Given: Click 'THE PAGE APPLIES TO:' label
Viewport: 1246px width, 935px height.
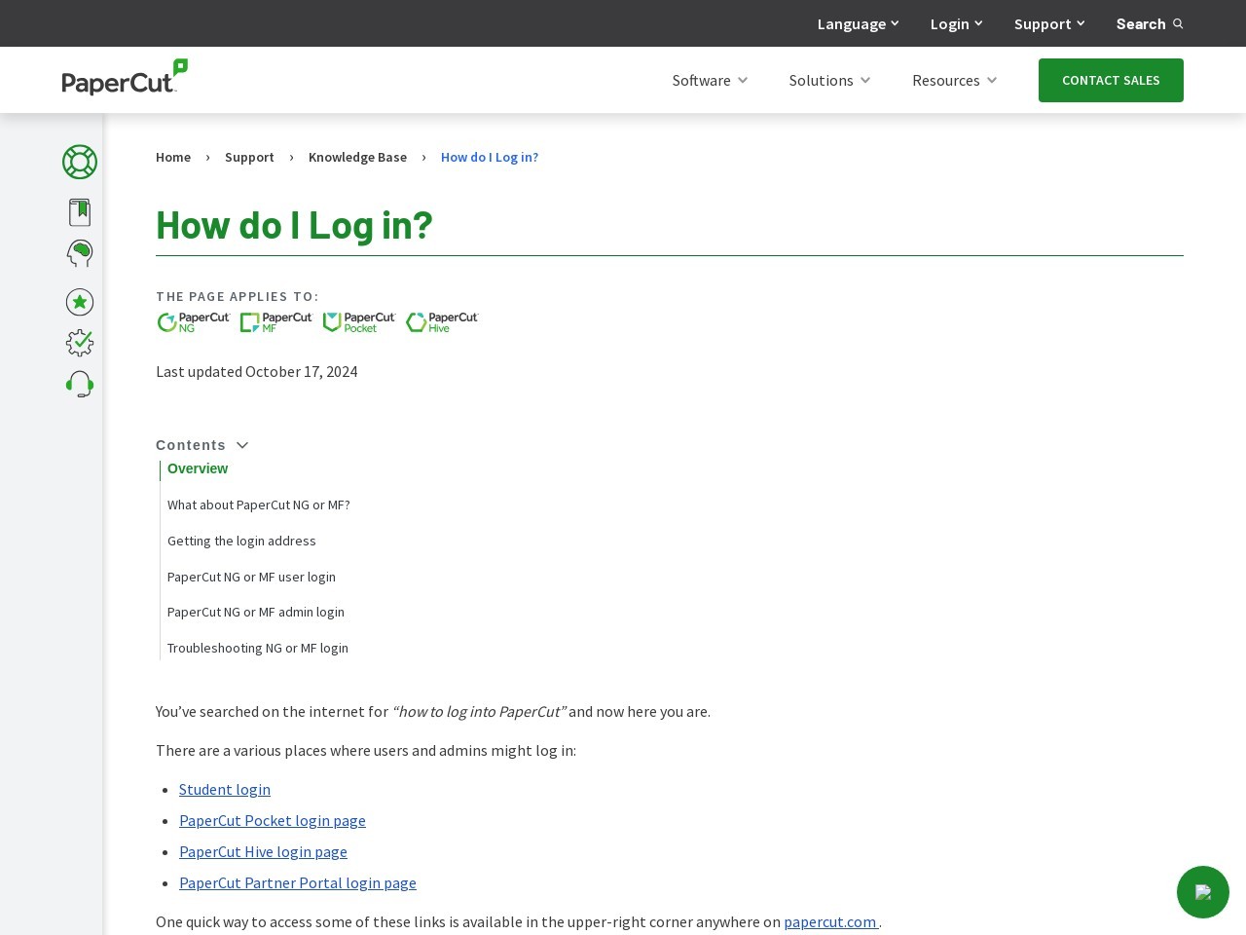Looking at the screenshot, I should 237,296.
